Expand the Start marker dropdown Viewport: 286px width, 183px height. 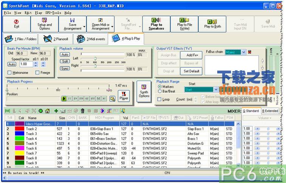[x=216, y=89]
